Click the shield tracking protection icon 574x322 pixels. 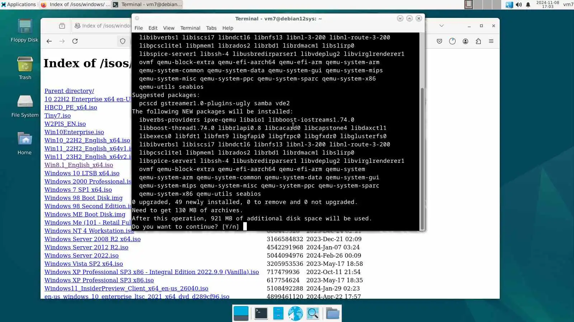pos(123,41)
